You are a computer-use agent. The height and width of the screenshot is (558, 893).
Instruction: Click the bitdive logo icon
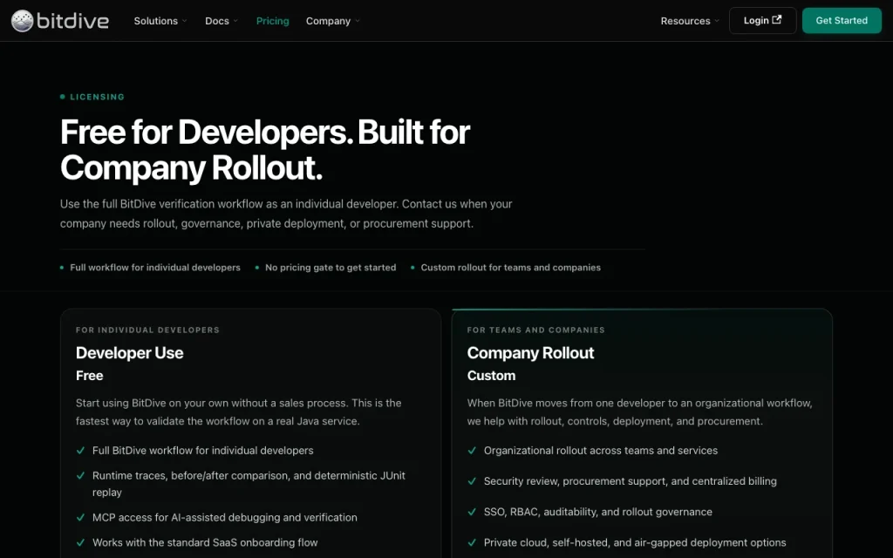point(22,21)
